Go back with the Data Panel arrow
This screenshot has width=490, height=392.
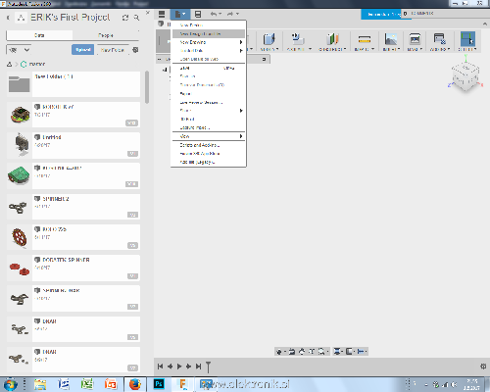[x=8, y=18]
